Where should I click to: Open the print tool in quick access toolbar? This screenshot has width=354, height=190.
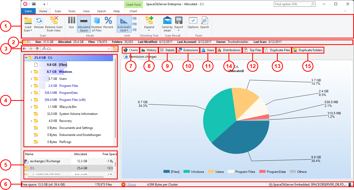pos(34,4)
